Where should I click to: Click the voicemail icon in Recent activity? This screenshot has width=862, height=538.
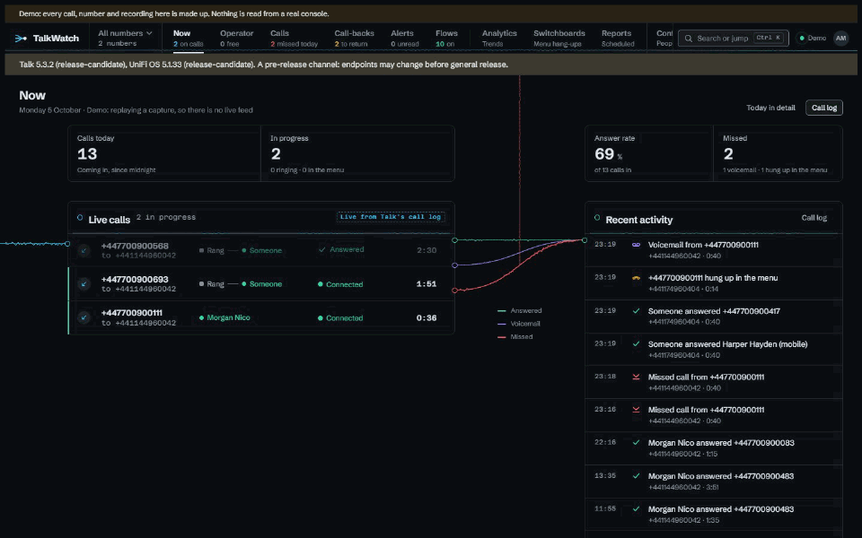[636, 245]
